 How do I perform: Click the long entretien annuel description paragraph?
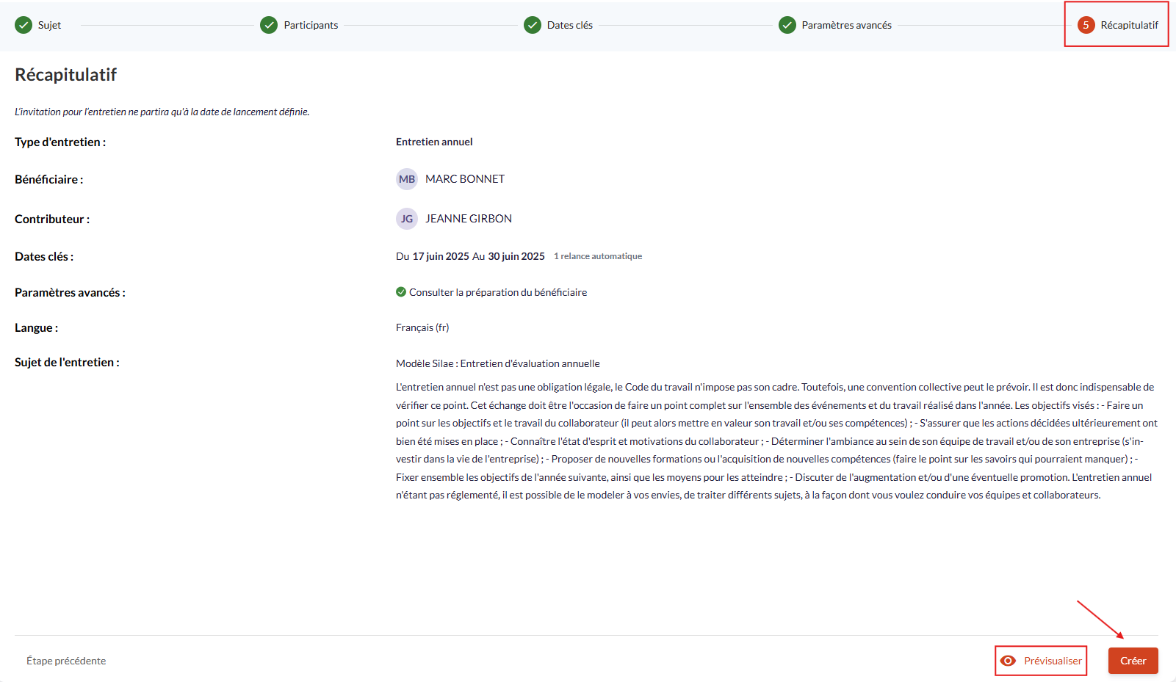tap(776, 441)
